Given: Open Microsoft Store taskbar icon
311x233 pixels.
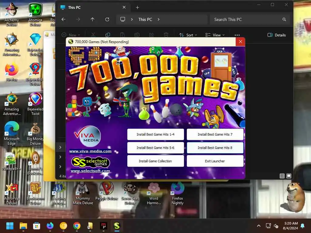Looking at the screenshot, I should point(36,226).
